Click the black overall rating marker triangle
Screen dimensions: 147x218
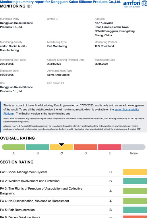click(x=62, y=144)
